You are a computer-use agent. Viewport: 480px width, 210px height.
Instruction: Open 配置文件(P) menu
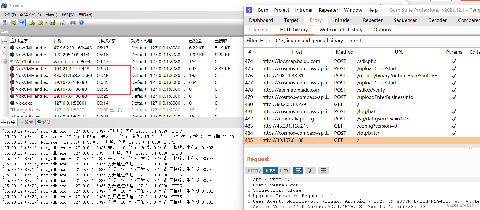click(30, 15)
